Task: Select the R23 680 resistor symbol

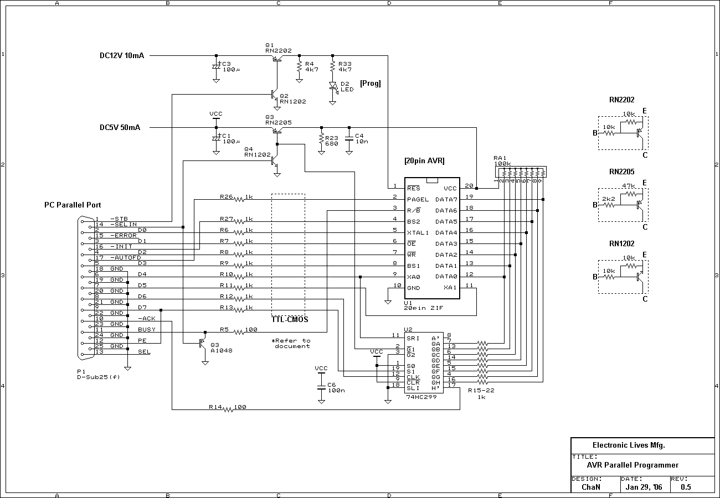Action: (321, 139)
